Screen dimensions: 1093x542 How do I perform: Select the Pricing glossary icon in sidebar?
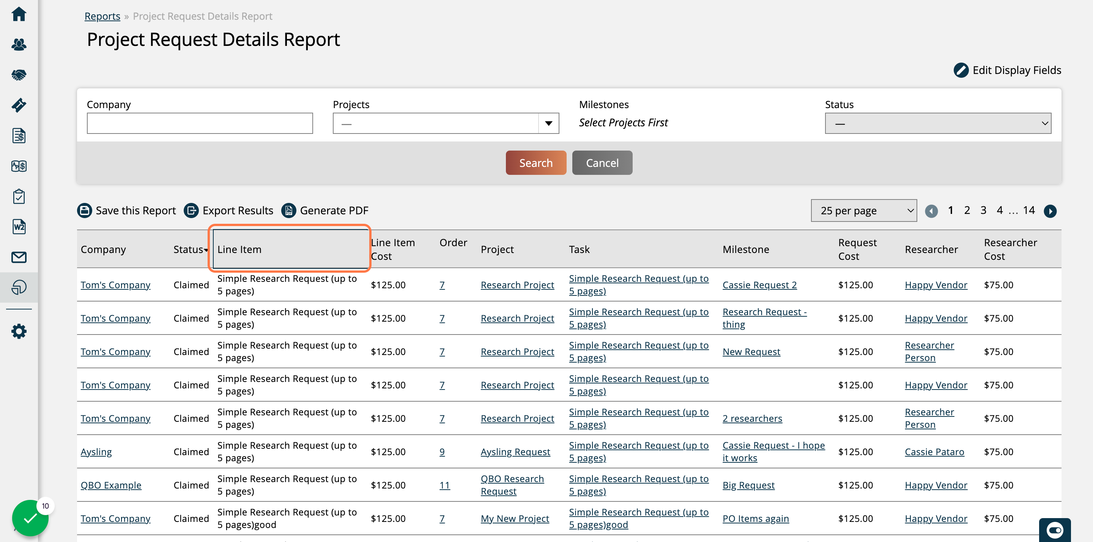19,166
